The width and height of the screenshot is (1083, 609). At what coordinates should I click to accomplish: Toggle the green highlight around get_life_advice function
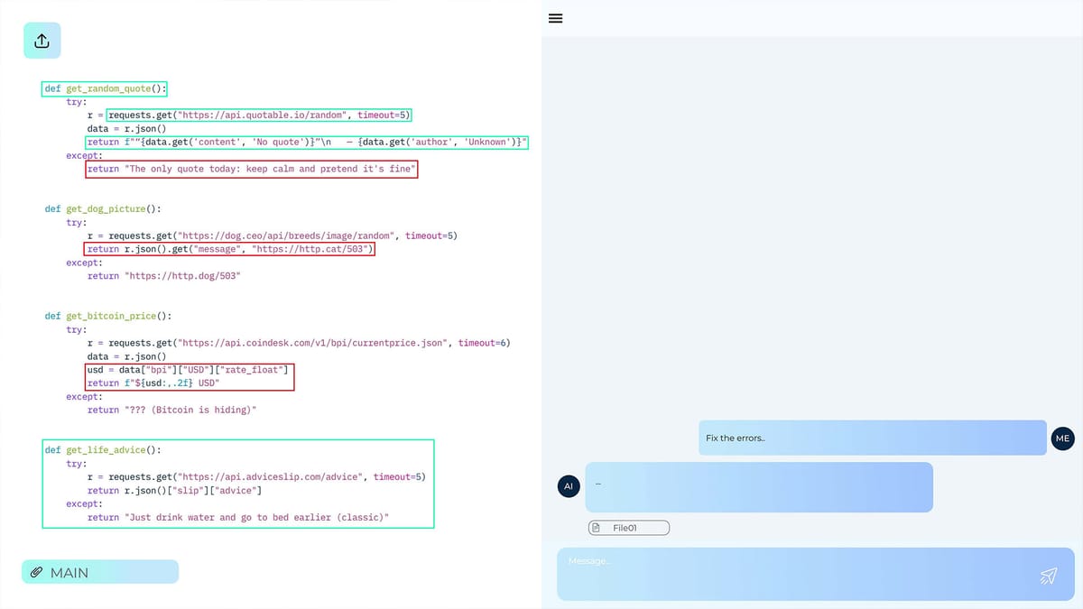[x=238, y=485]
